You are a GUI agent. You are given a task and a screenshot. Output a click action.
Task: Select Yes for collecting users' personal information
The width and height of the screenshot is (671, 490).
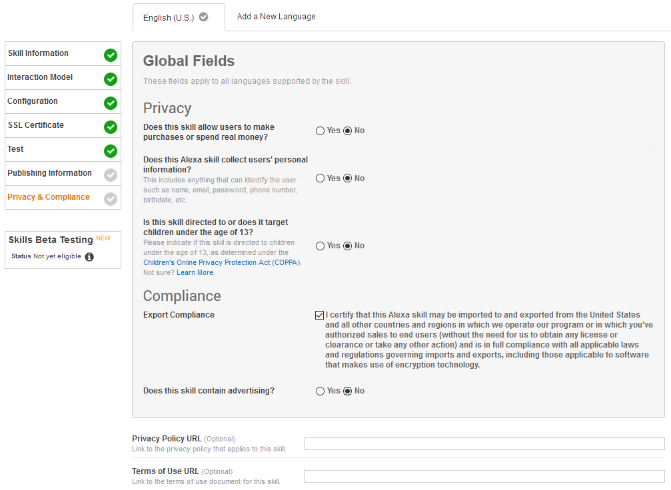click(x=320, y=178)
